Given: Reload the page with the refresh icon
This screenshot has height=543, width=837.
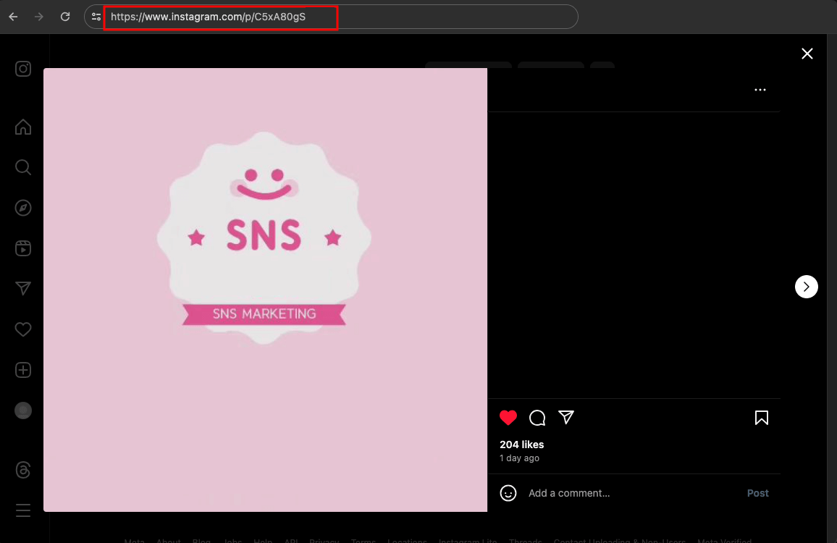Looking at the screenshot, I should tap(65, 17).
